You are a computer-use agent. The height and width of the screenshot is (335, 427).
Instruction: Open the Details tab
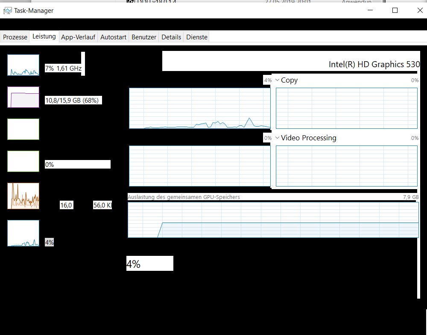(x=171, y=37)
